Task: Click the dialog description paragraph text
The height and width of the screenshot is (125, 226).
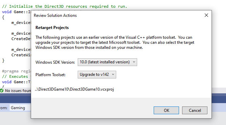Action: (x=115, y=42)
